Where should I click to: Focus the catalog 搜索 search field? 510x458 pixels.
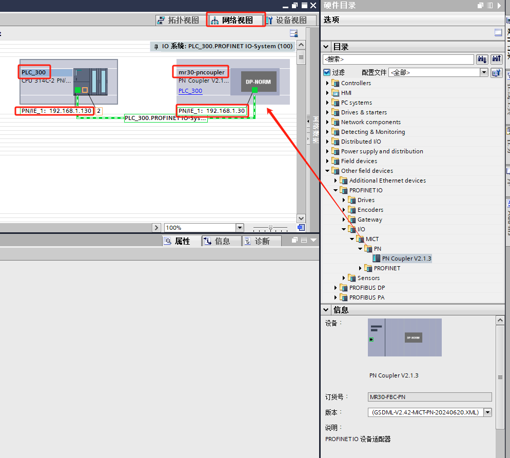click(398, 59)
